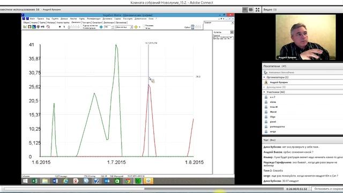
Task: Click the yellow sun icon in the toolbar
Action: pyautogui.click(x=136, y=27)
